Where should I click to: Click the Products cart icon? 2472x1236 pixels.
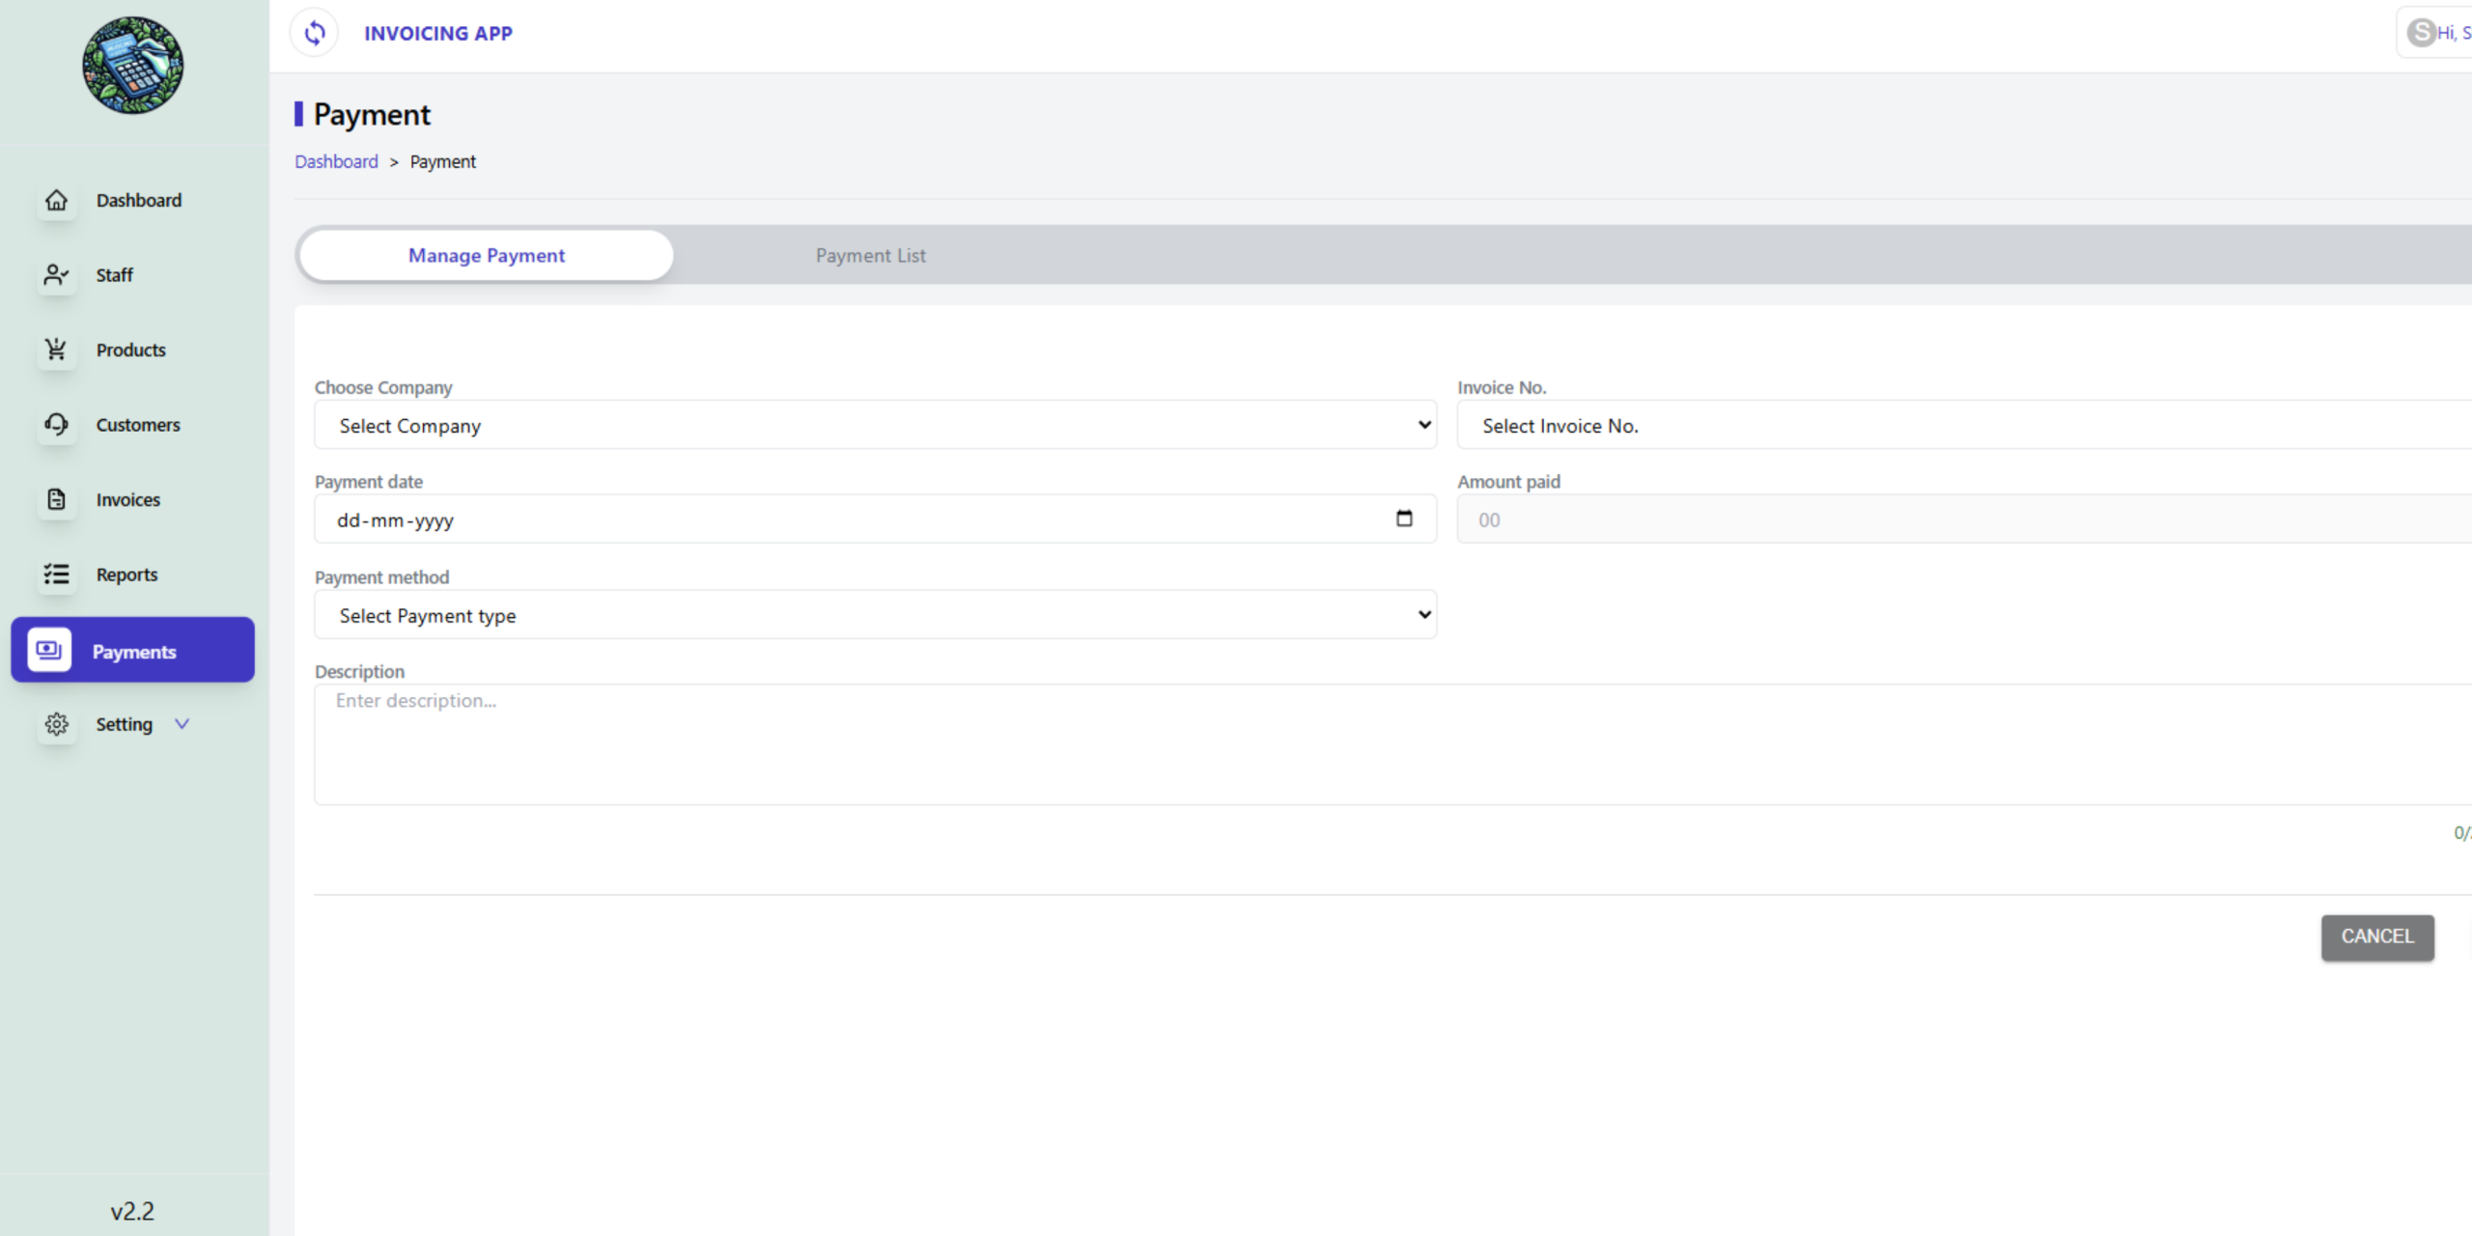57,350
